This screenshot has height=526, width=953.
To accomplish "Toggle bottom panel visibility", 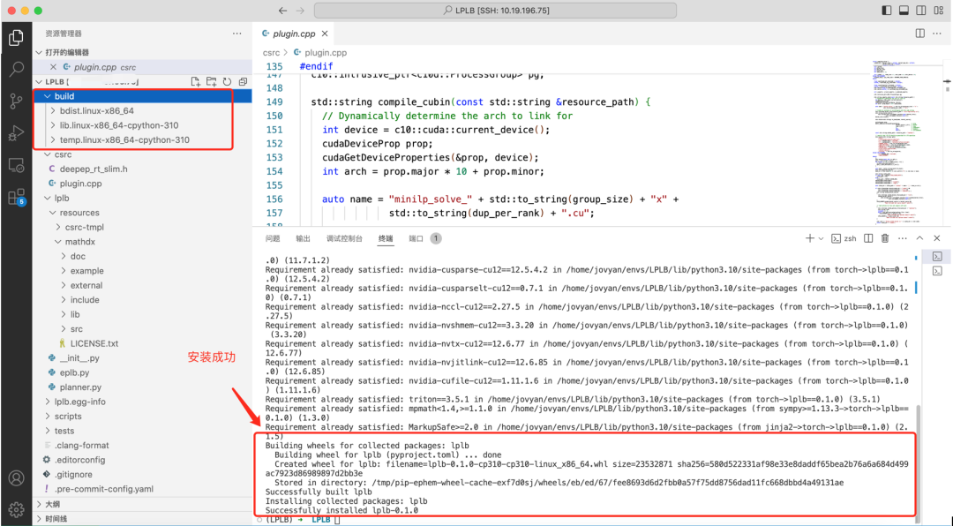I will tap(904, 11).
